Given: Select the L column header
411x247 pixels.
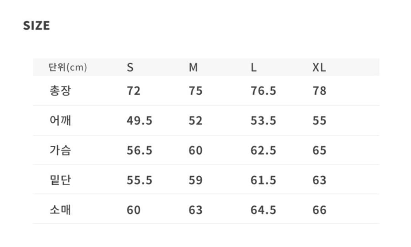Looking at the screenshot, I should pos(253,68).
